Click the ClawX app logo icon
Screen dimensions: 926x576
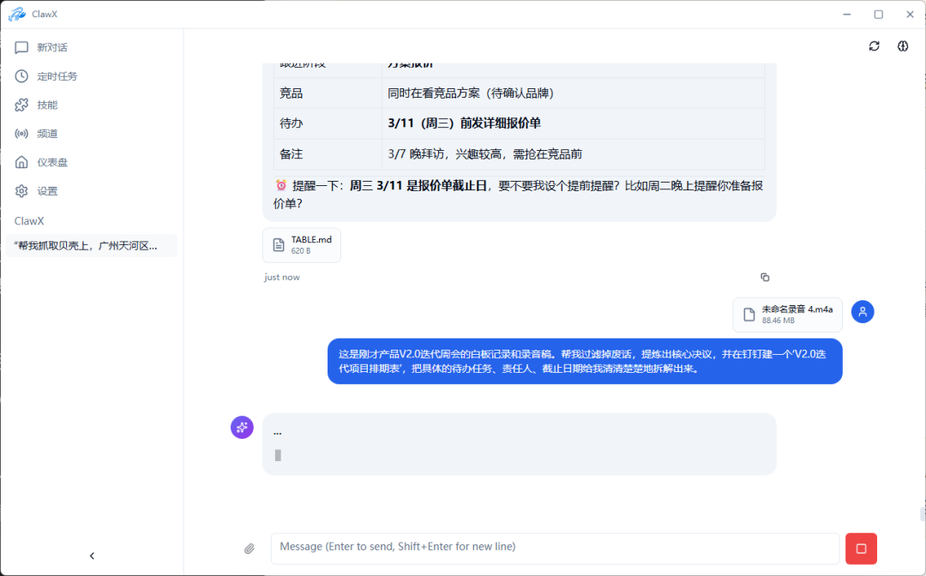click(16, 15)
